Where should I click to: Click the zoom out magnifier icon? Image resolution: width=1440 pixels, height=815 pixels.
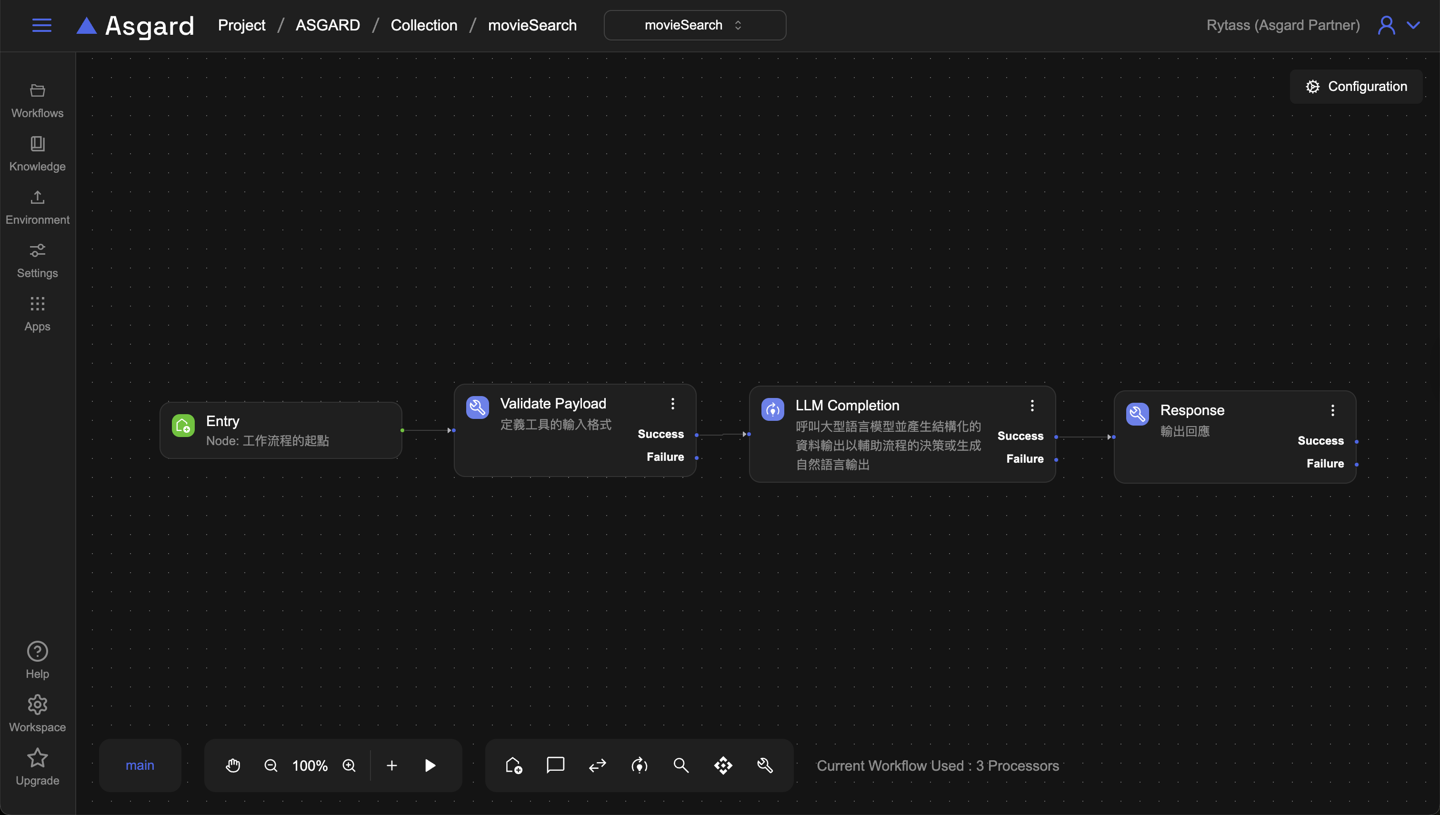[270, 765]
